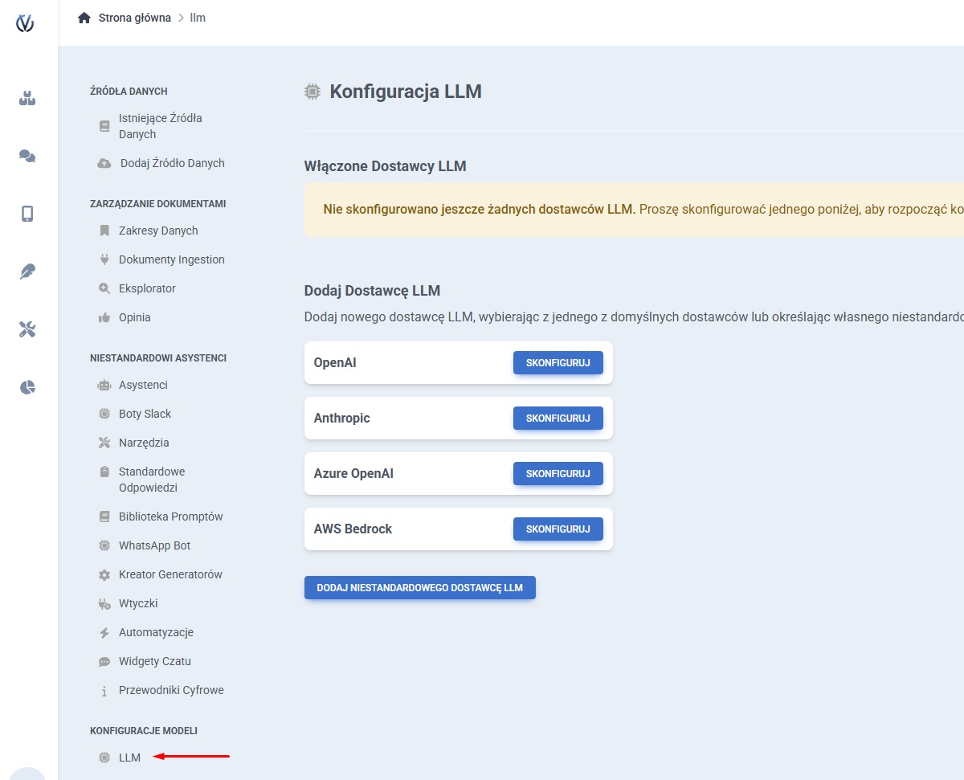Screen dimensions: 964x780
Task: Go to Strona główna breadcrumb link
Action: point(134,18)
